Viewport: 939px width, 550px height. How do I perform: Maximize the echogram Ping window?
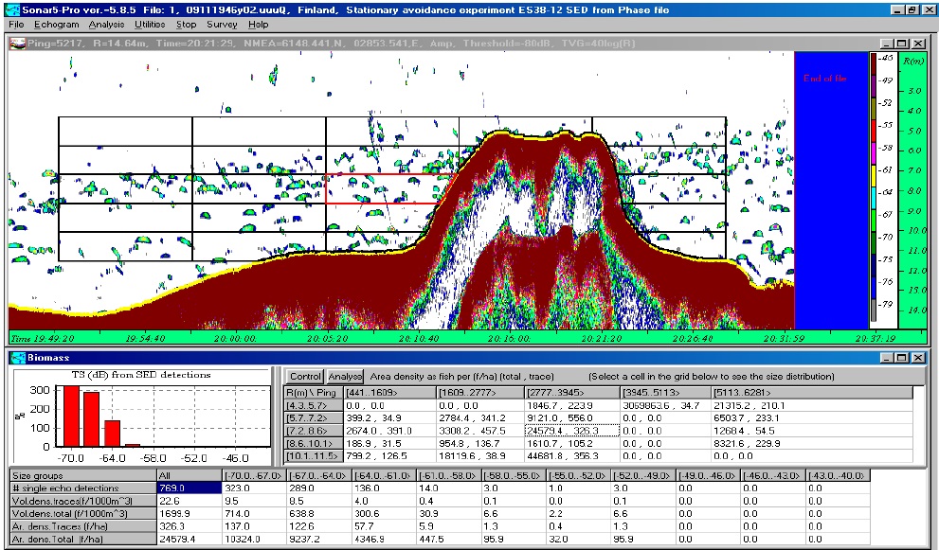pyautogui.click(x=901, y=44)
